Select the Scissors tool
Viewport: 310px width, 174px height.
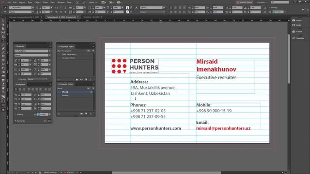click(3, 64)
